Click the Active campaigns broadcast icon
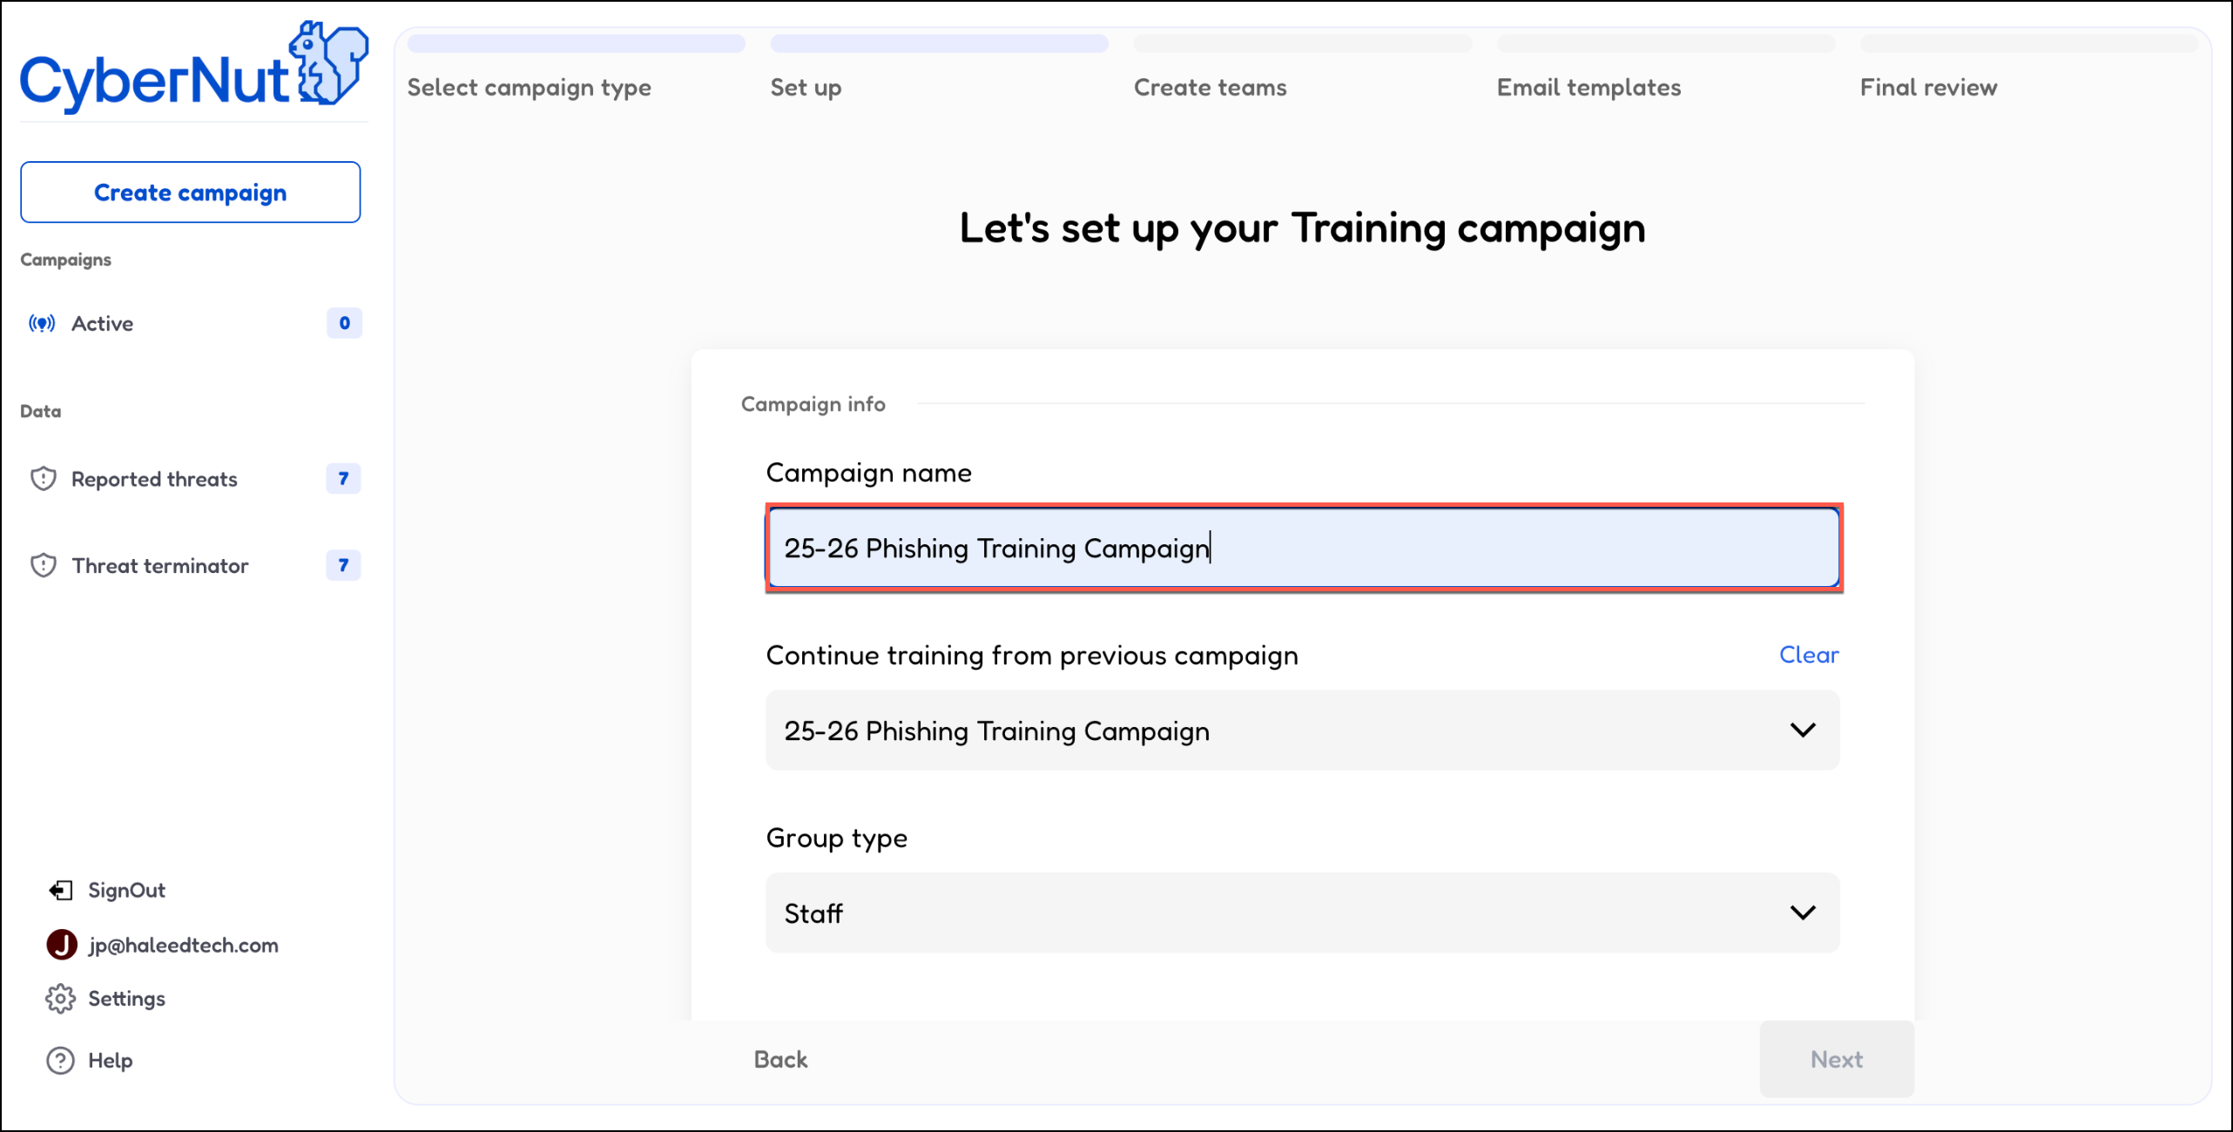The image size is (2233, 1132). (x=42, y=324)
